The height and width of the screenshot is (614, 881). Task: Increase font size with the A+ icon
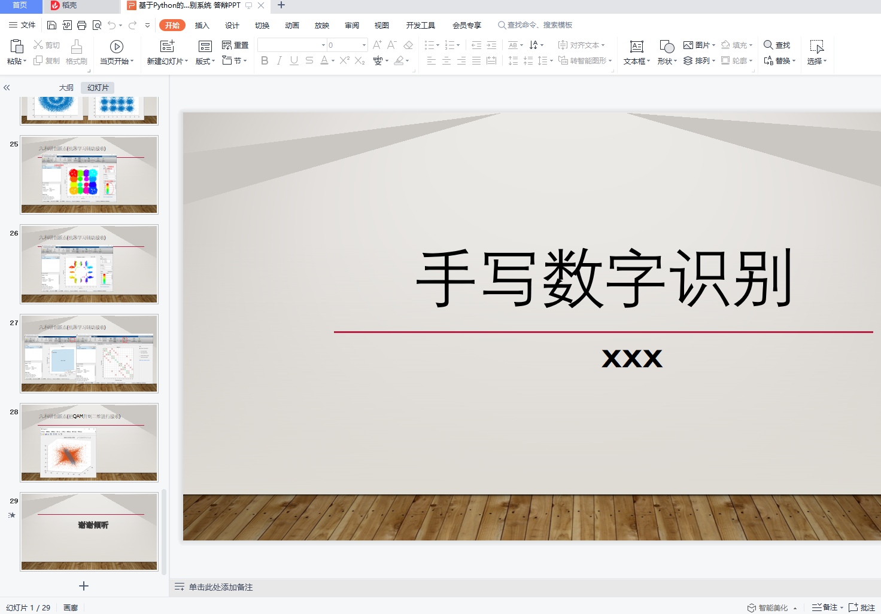pos(377,45)
